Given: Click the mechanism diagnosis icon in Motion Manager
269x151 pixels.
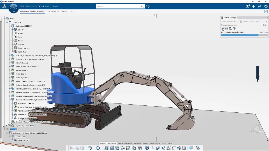Looking at the screenshot, I should tap(234, 29).
